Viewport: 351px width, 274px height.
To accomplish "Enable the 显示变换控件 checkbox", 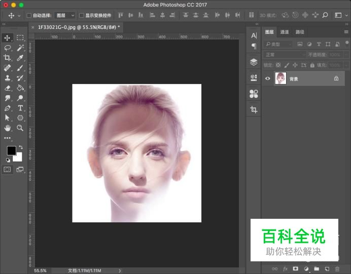I will [82, 16].
